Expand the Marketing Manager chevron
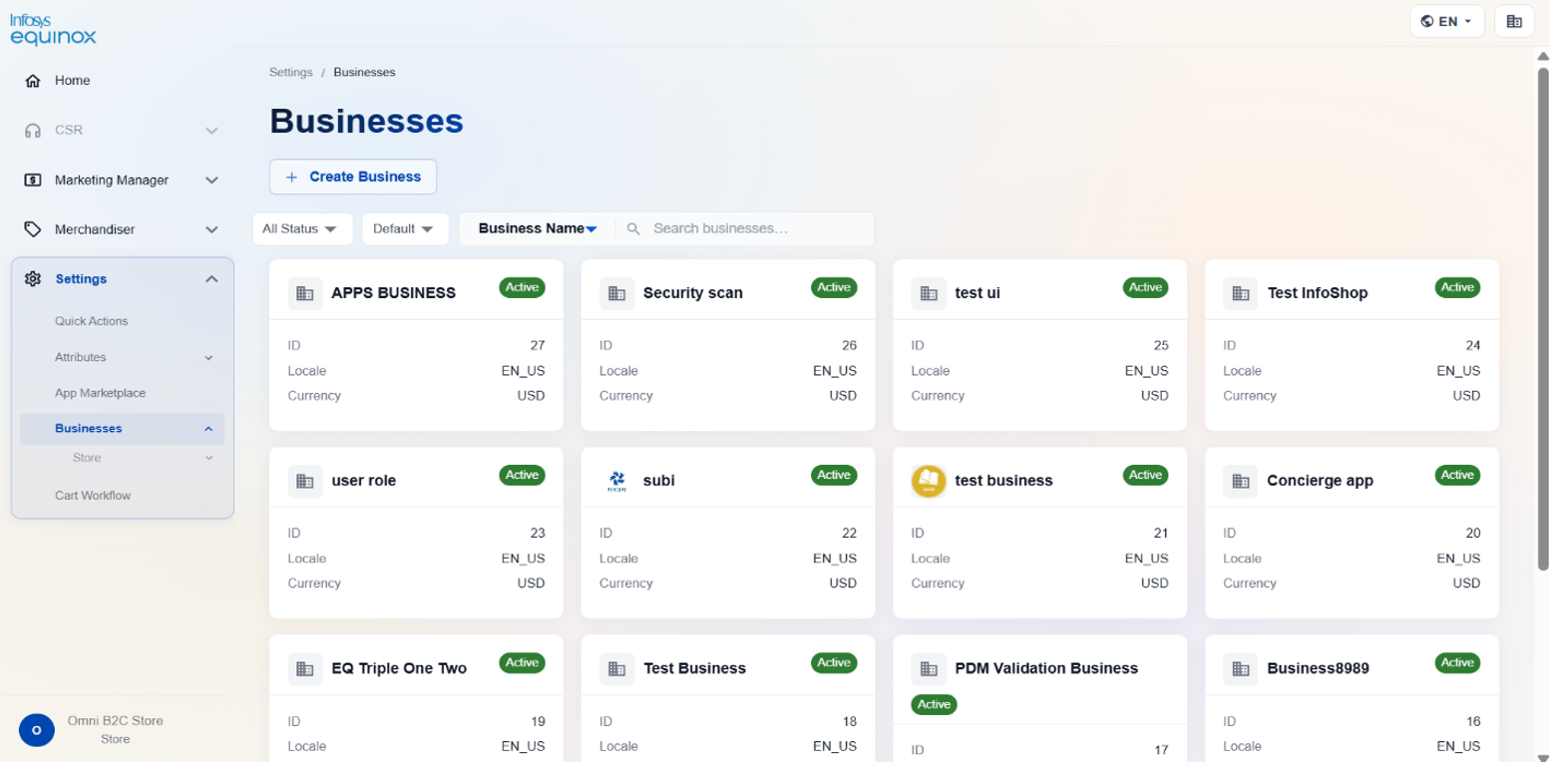Screen dimensions: 1550x762 (211, 181)
